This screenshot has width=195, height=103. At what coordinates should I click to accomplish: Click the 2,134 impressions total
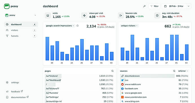tap(91, 26)
